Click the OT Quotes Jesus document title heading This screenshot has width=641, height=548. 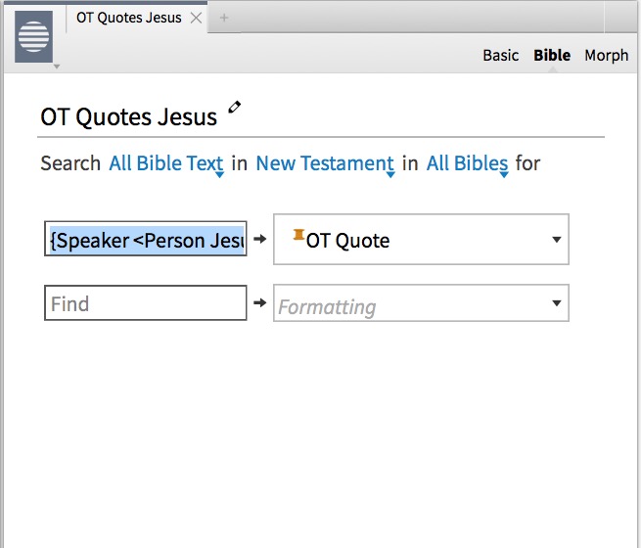pos(128,116)
